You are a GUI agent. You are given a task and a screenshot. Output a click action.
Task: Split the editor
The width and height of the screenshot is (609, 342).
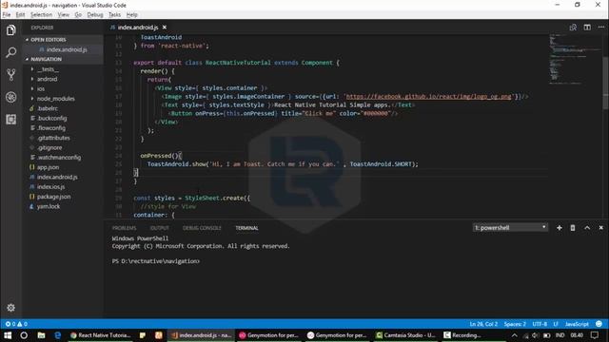tap(587, 28)
